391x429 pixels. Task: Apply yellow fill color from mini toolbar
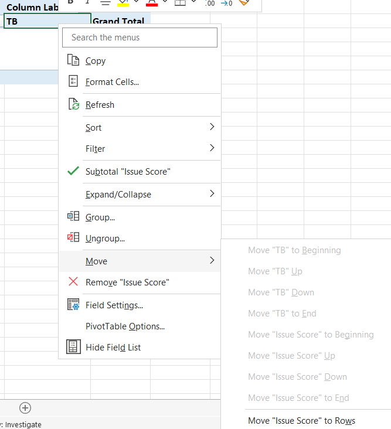[x=123, y=3]
